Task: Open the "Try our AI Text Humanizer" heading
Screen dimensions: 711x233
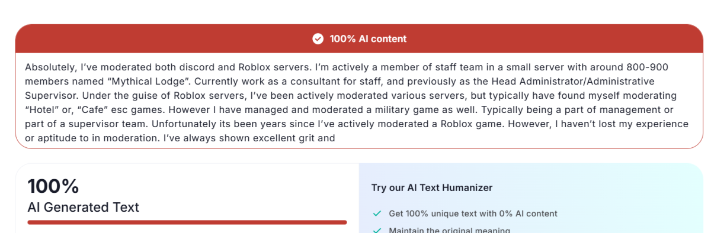Action: point(432,187)
